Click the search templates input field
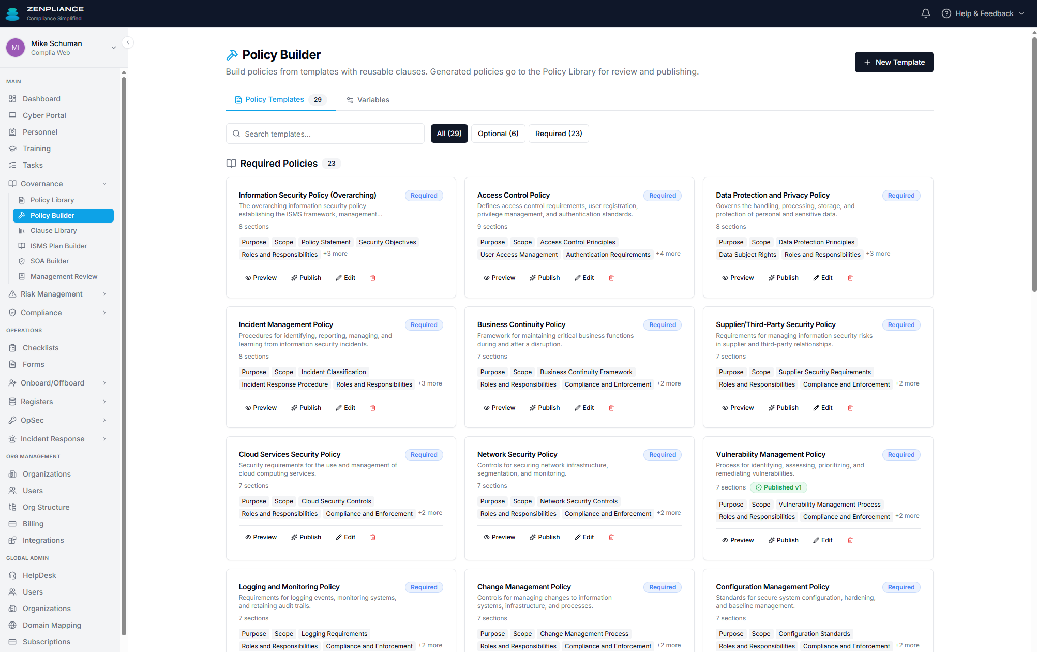This screenshot has width=1037, height=652. (x=325, y=134)
